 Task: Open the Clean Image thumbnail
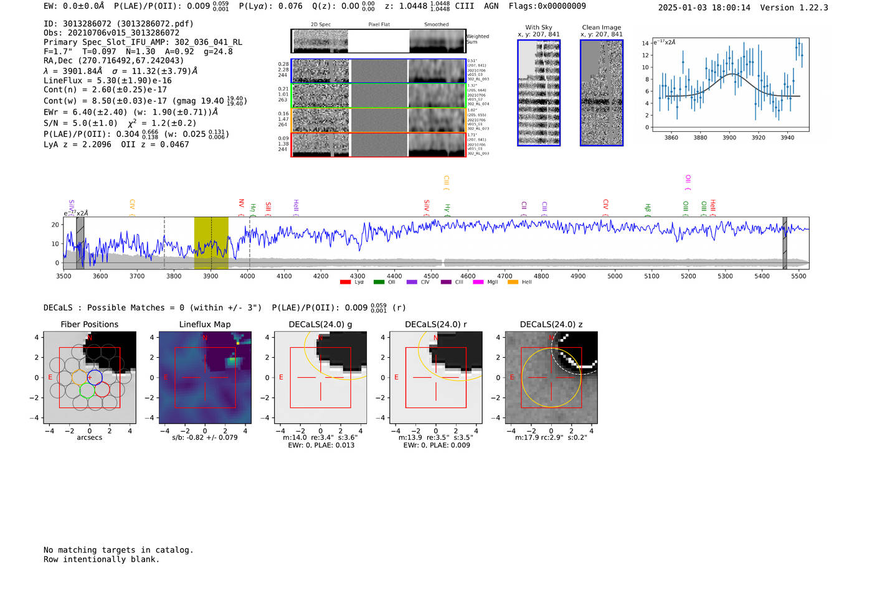coord(602,93)
